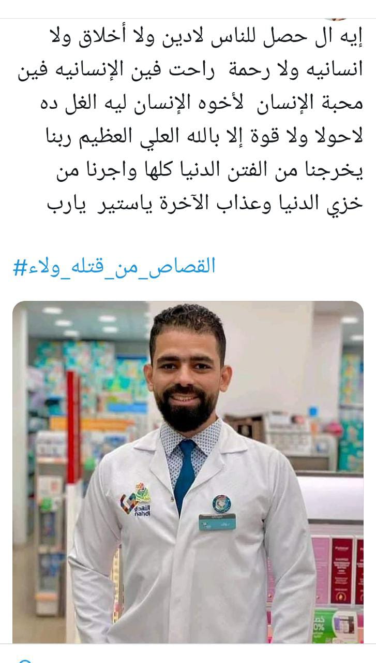Open the pharmacist photo attached to the post
Screen dimensions: 376x663
(188, 472)
